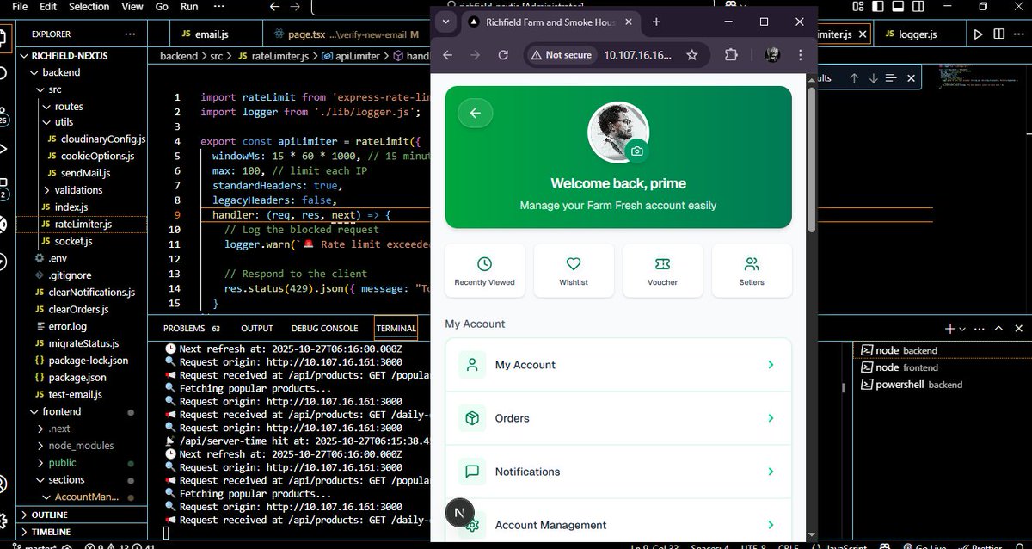This screenshot has height=549, width=1032.
Task: Open the Chrome profile avatar
Action: click(771, 55)
